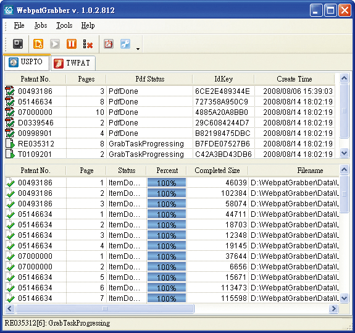Open the toolbar overflow dropdown arrow
The height and width of the screenshot is (333, 355).
138,49
